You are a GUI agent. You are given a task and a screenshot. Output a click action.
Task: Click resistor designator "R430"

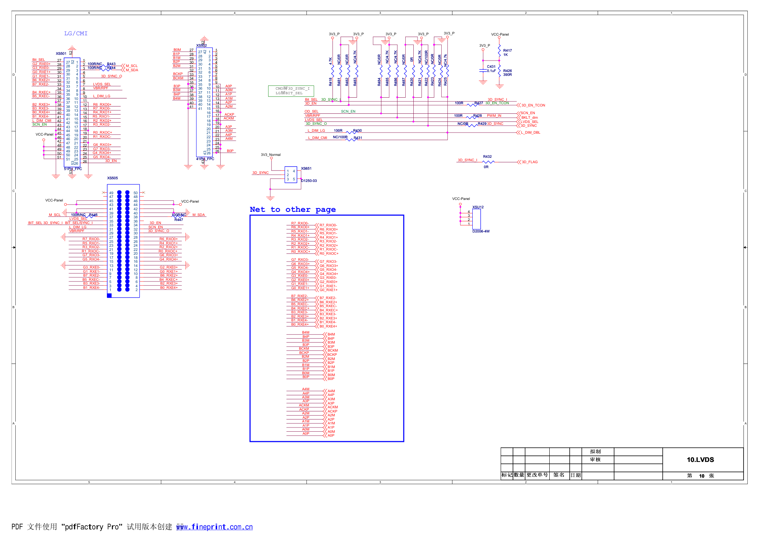[x=357, y=131]
